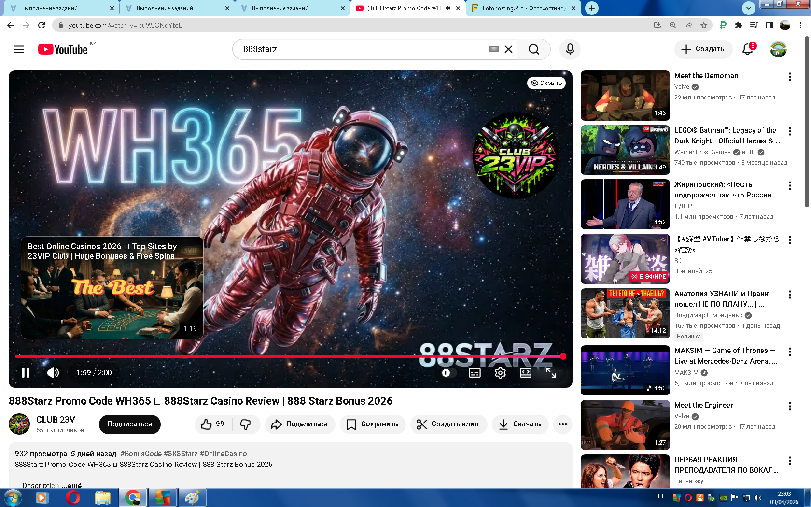
Task: Open the notifications bell
Action: pos(747,49)
